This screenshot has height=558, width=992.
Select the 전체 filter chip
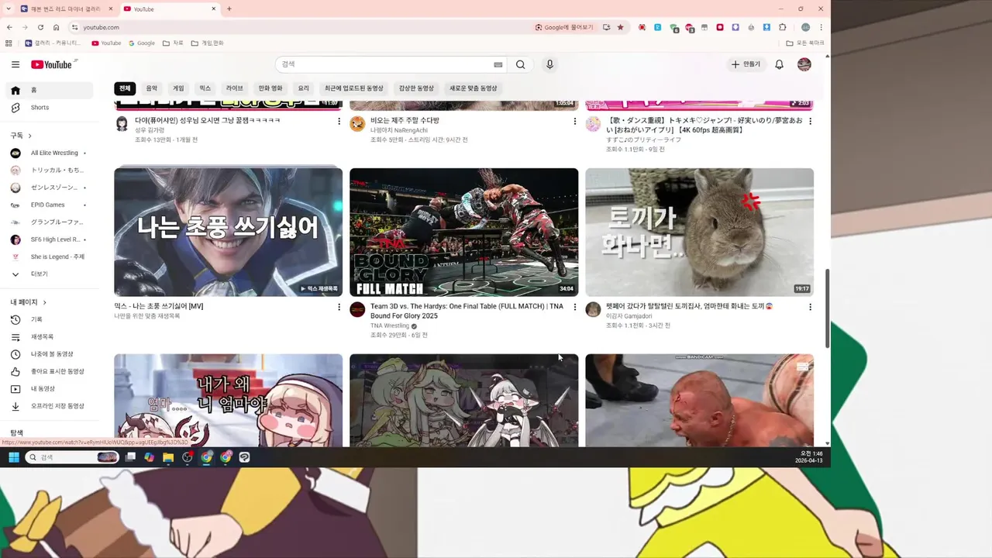125,88
